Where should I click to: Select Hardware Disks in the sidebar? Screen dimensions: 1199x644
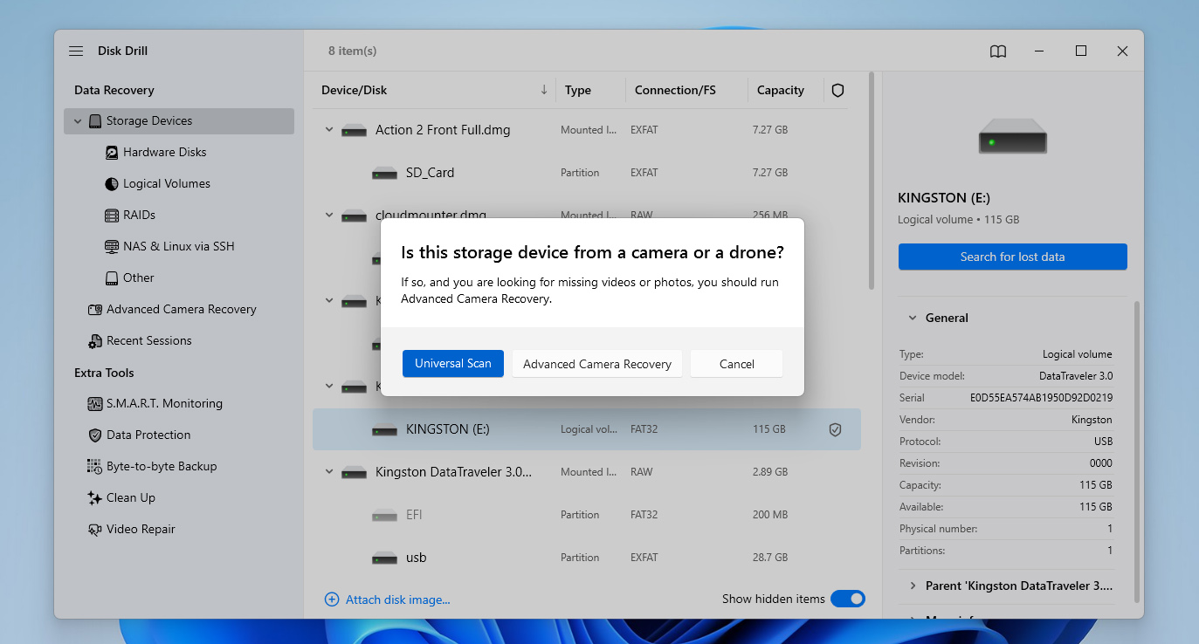[164, 152]
